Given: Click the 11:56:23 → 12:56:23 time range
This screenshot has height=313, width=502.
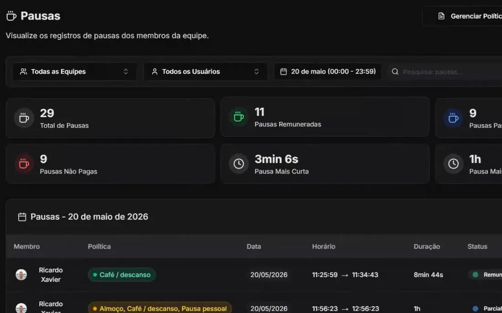Looking at the screenshot, I should (x=345, y=308).
